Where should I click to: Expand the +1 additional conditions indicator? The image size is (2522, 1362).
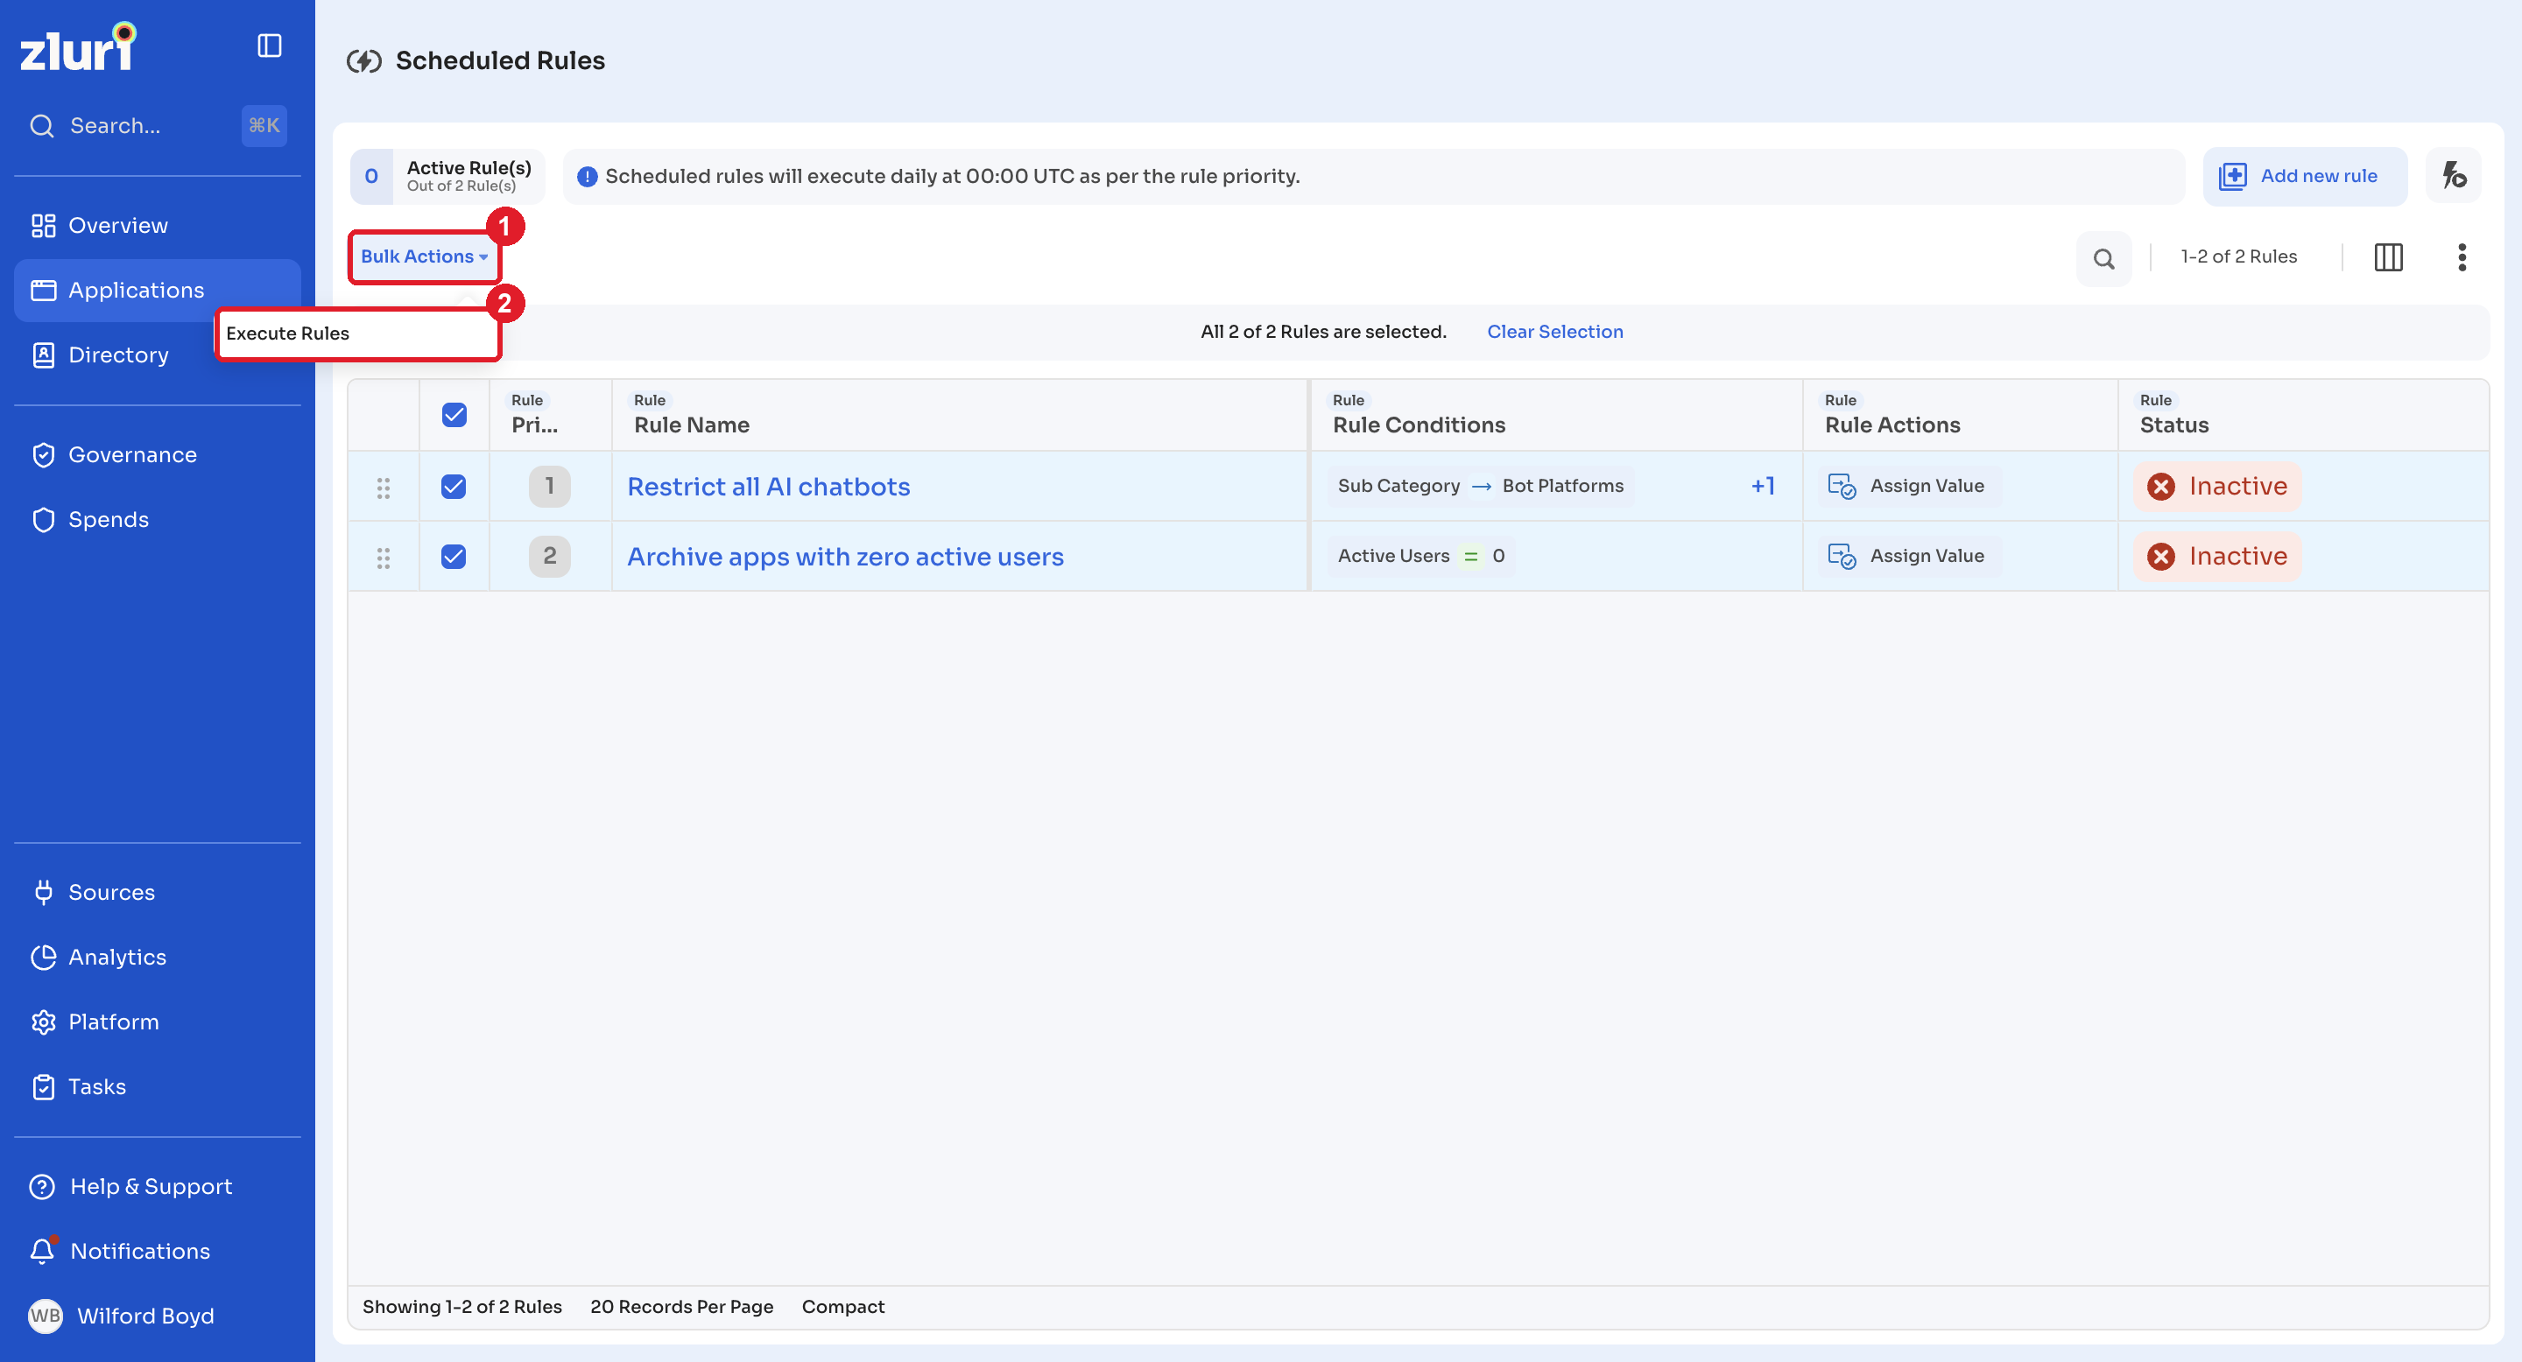click(x=1762, y=487)
